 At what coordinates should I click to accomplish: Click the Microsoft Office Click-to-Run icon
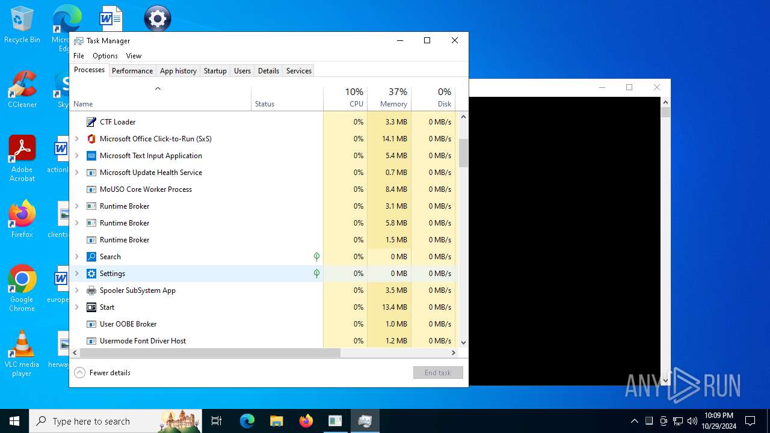[91, 139]
